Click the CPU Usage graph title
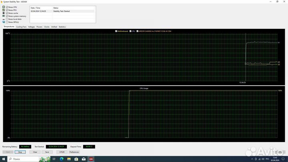The height and width of the screenshot is (162, 288). [x=144, y=88]
